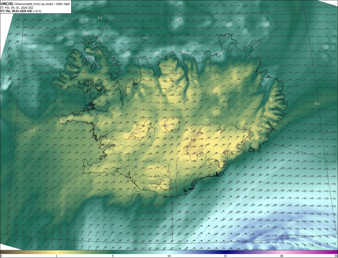Click the 10 tick on the color scale
Image resolution: width=338 pixels, height=258 pixels.
(169, 256)
